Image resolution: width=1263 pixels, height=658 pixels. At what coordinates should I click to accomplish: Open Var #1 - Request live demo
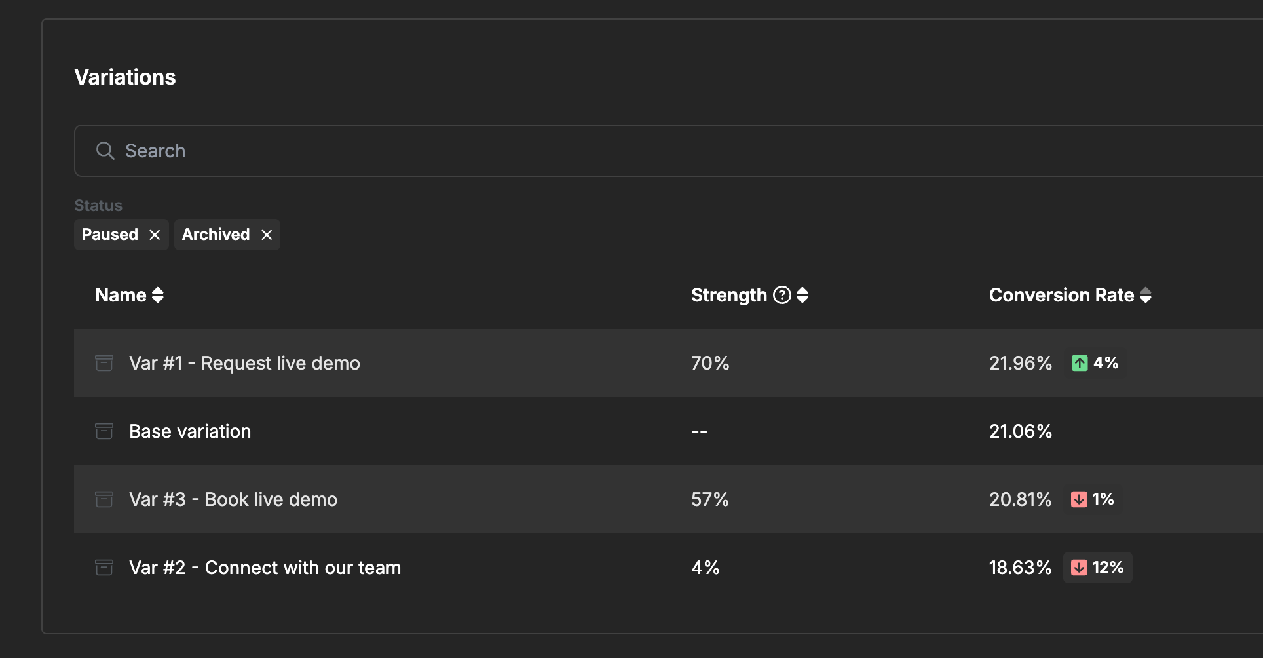[x=244, y=363]
